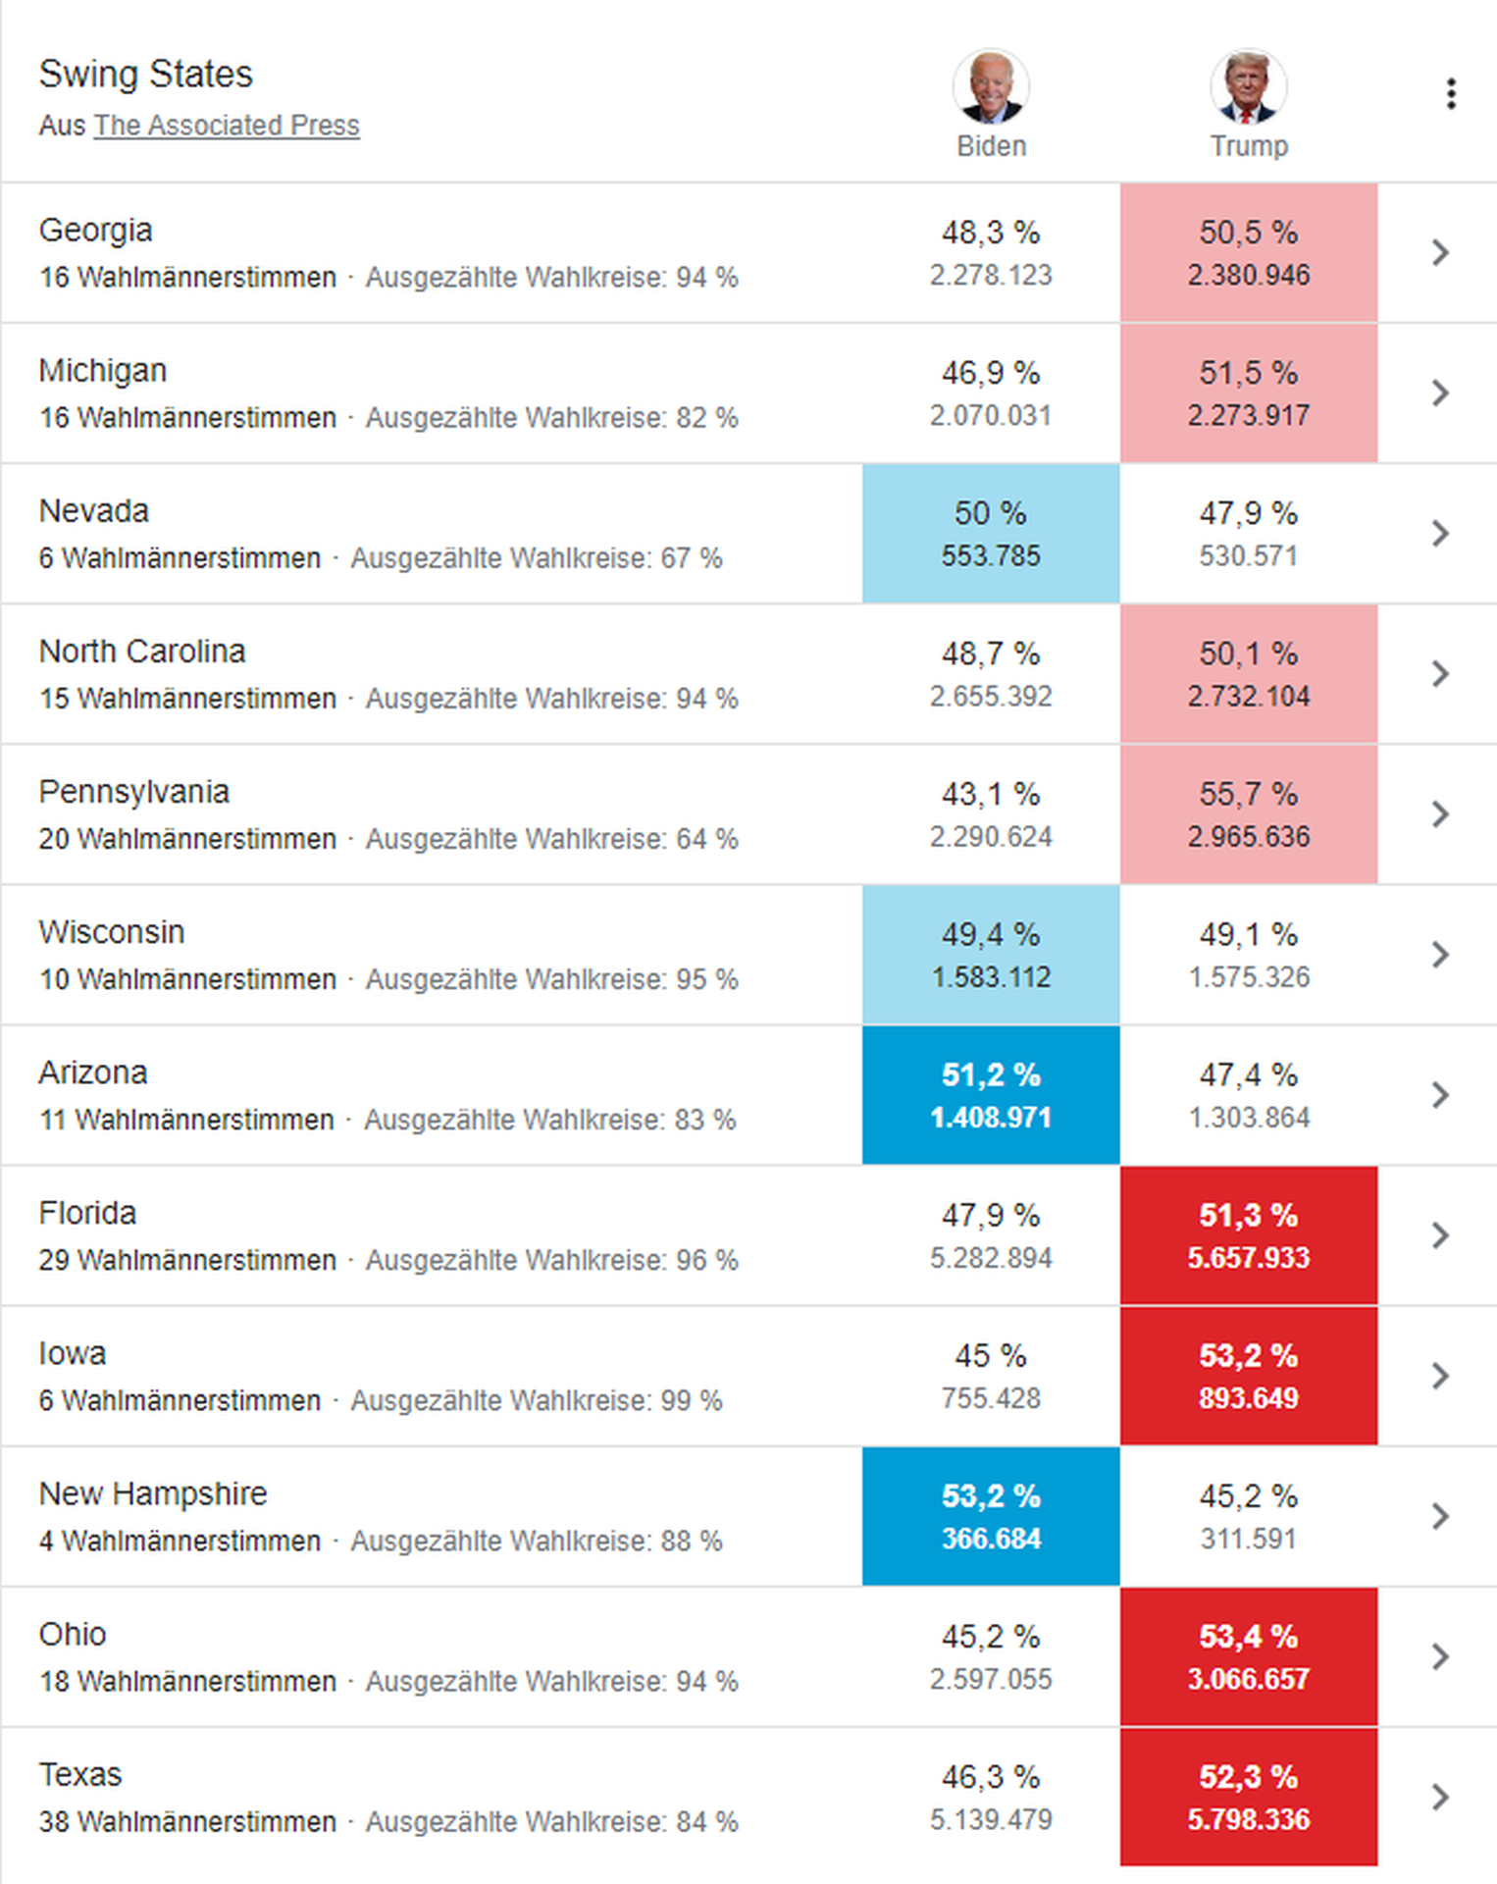Open North Carolina row arrow
This screenshot has height=1884, width=1497.
point(1439,674)
